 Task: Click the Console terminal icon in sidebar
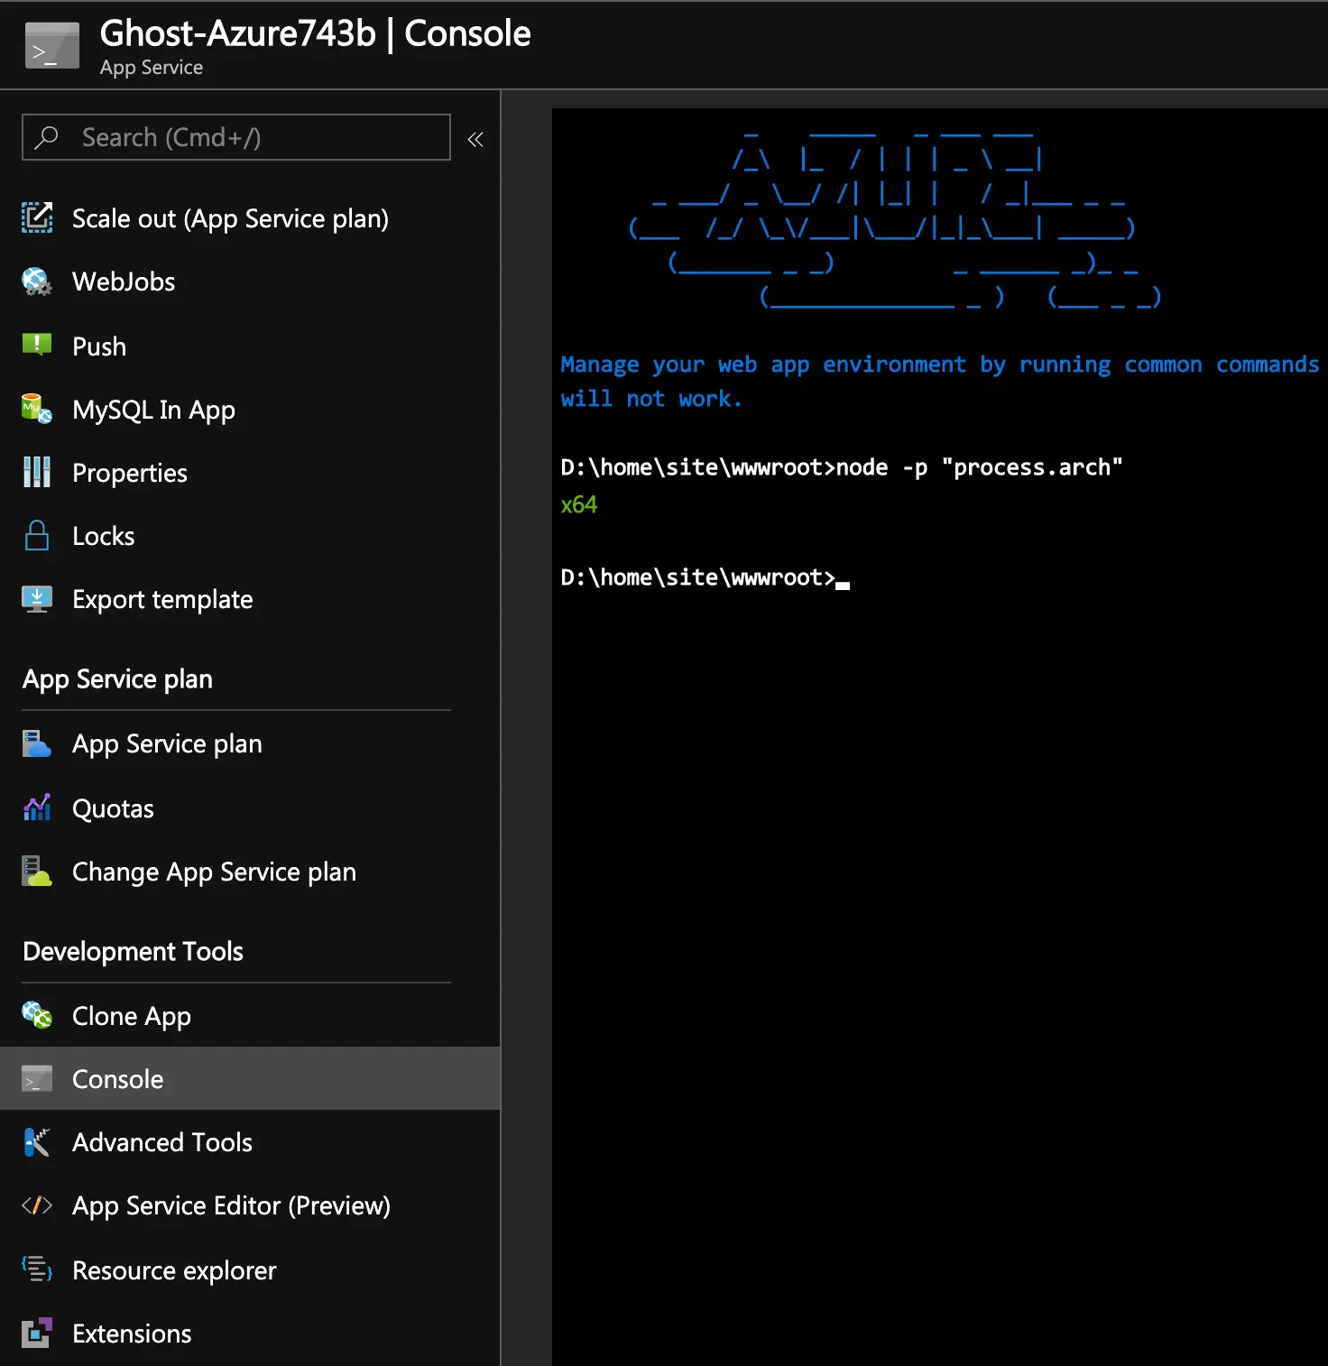coord(37,1078)
